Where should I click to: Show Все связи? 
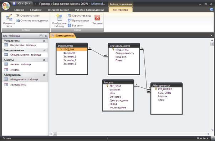click(x=76, y=26)
